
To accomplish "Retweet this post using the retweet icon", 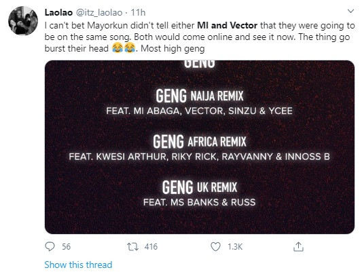I will click(x=132, y=247).
